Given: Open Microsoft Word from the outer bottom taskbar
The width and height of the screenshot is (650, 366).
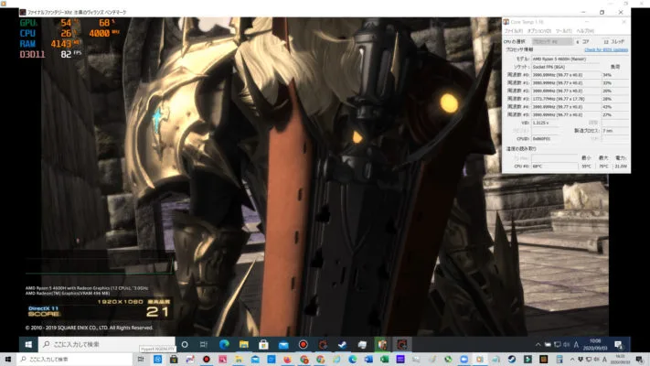Looking at the screenshot, I should 368,360.
